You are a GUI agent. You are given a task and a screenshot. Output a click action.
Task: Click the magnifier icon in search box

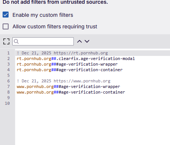pyautogui.click(x=16, y=41)
